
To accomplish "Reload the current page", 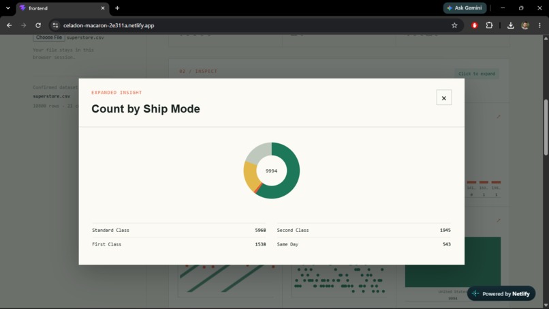I will [38, 25].
